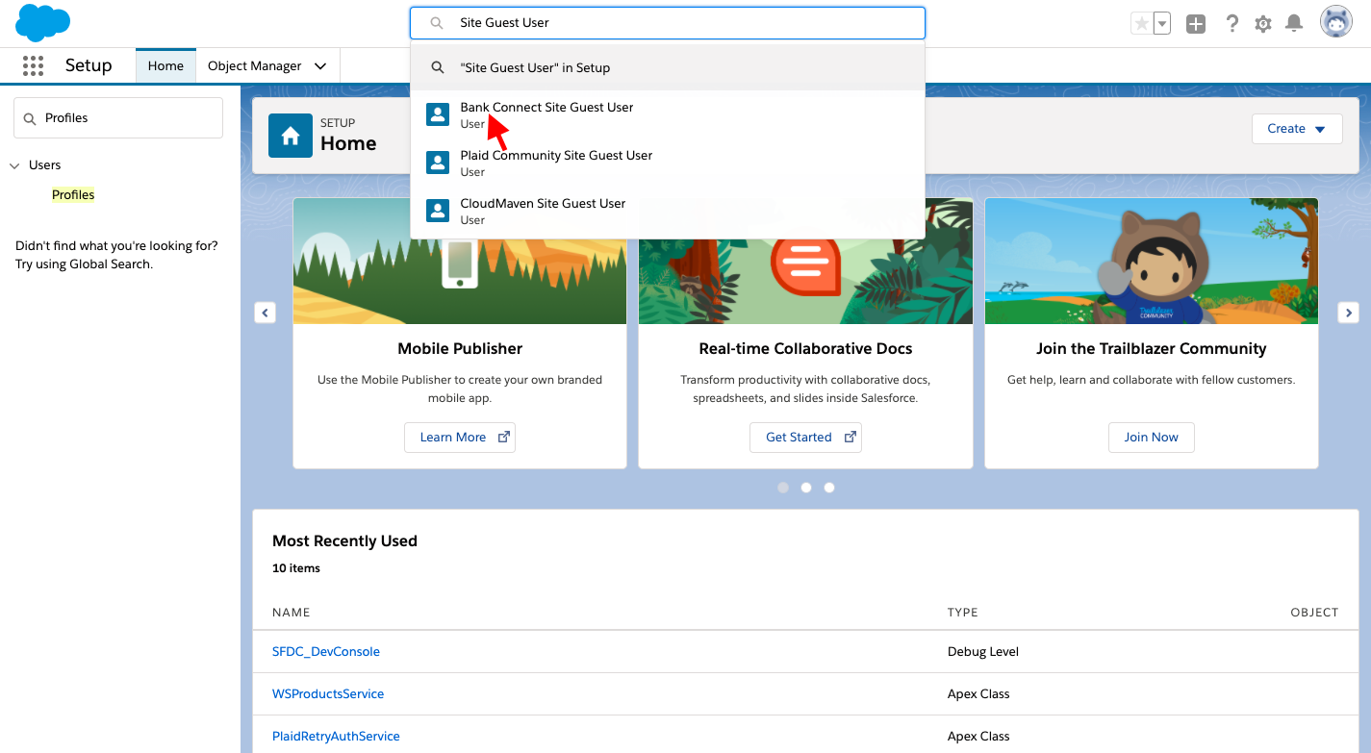Switch to the Home tab
1371x753 pixels.
[165, 65]
